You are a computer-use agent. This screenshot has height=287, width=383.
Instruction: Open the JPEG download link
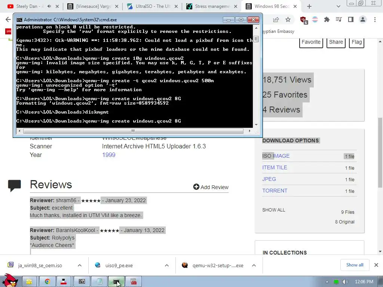(269, 179)
